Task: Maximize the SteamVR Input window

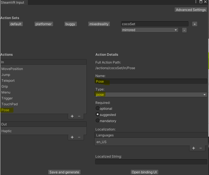Action: pyautogui.click(x=201, y=2)
